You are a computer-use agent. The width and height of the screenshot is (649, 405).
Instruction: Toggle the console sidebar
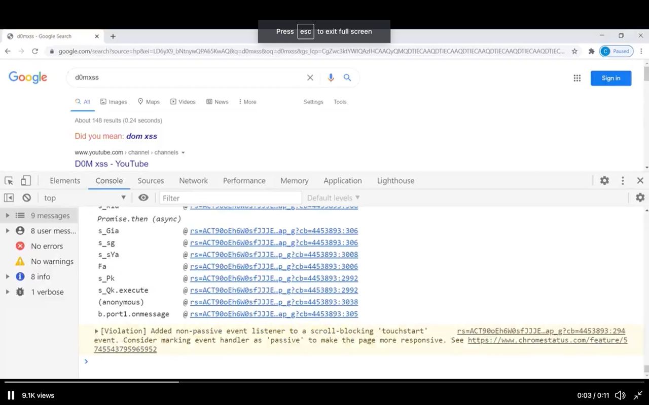[x=9, y=198]
